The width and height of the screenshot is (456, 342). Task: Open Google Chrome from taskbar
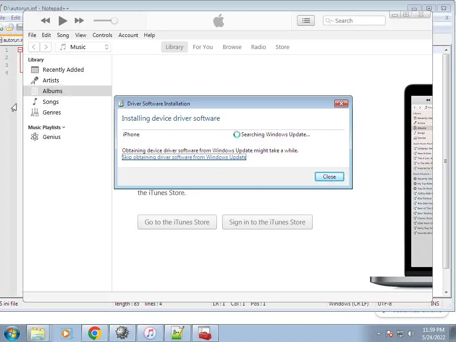coord(94,333)
